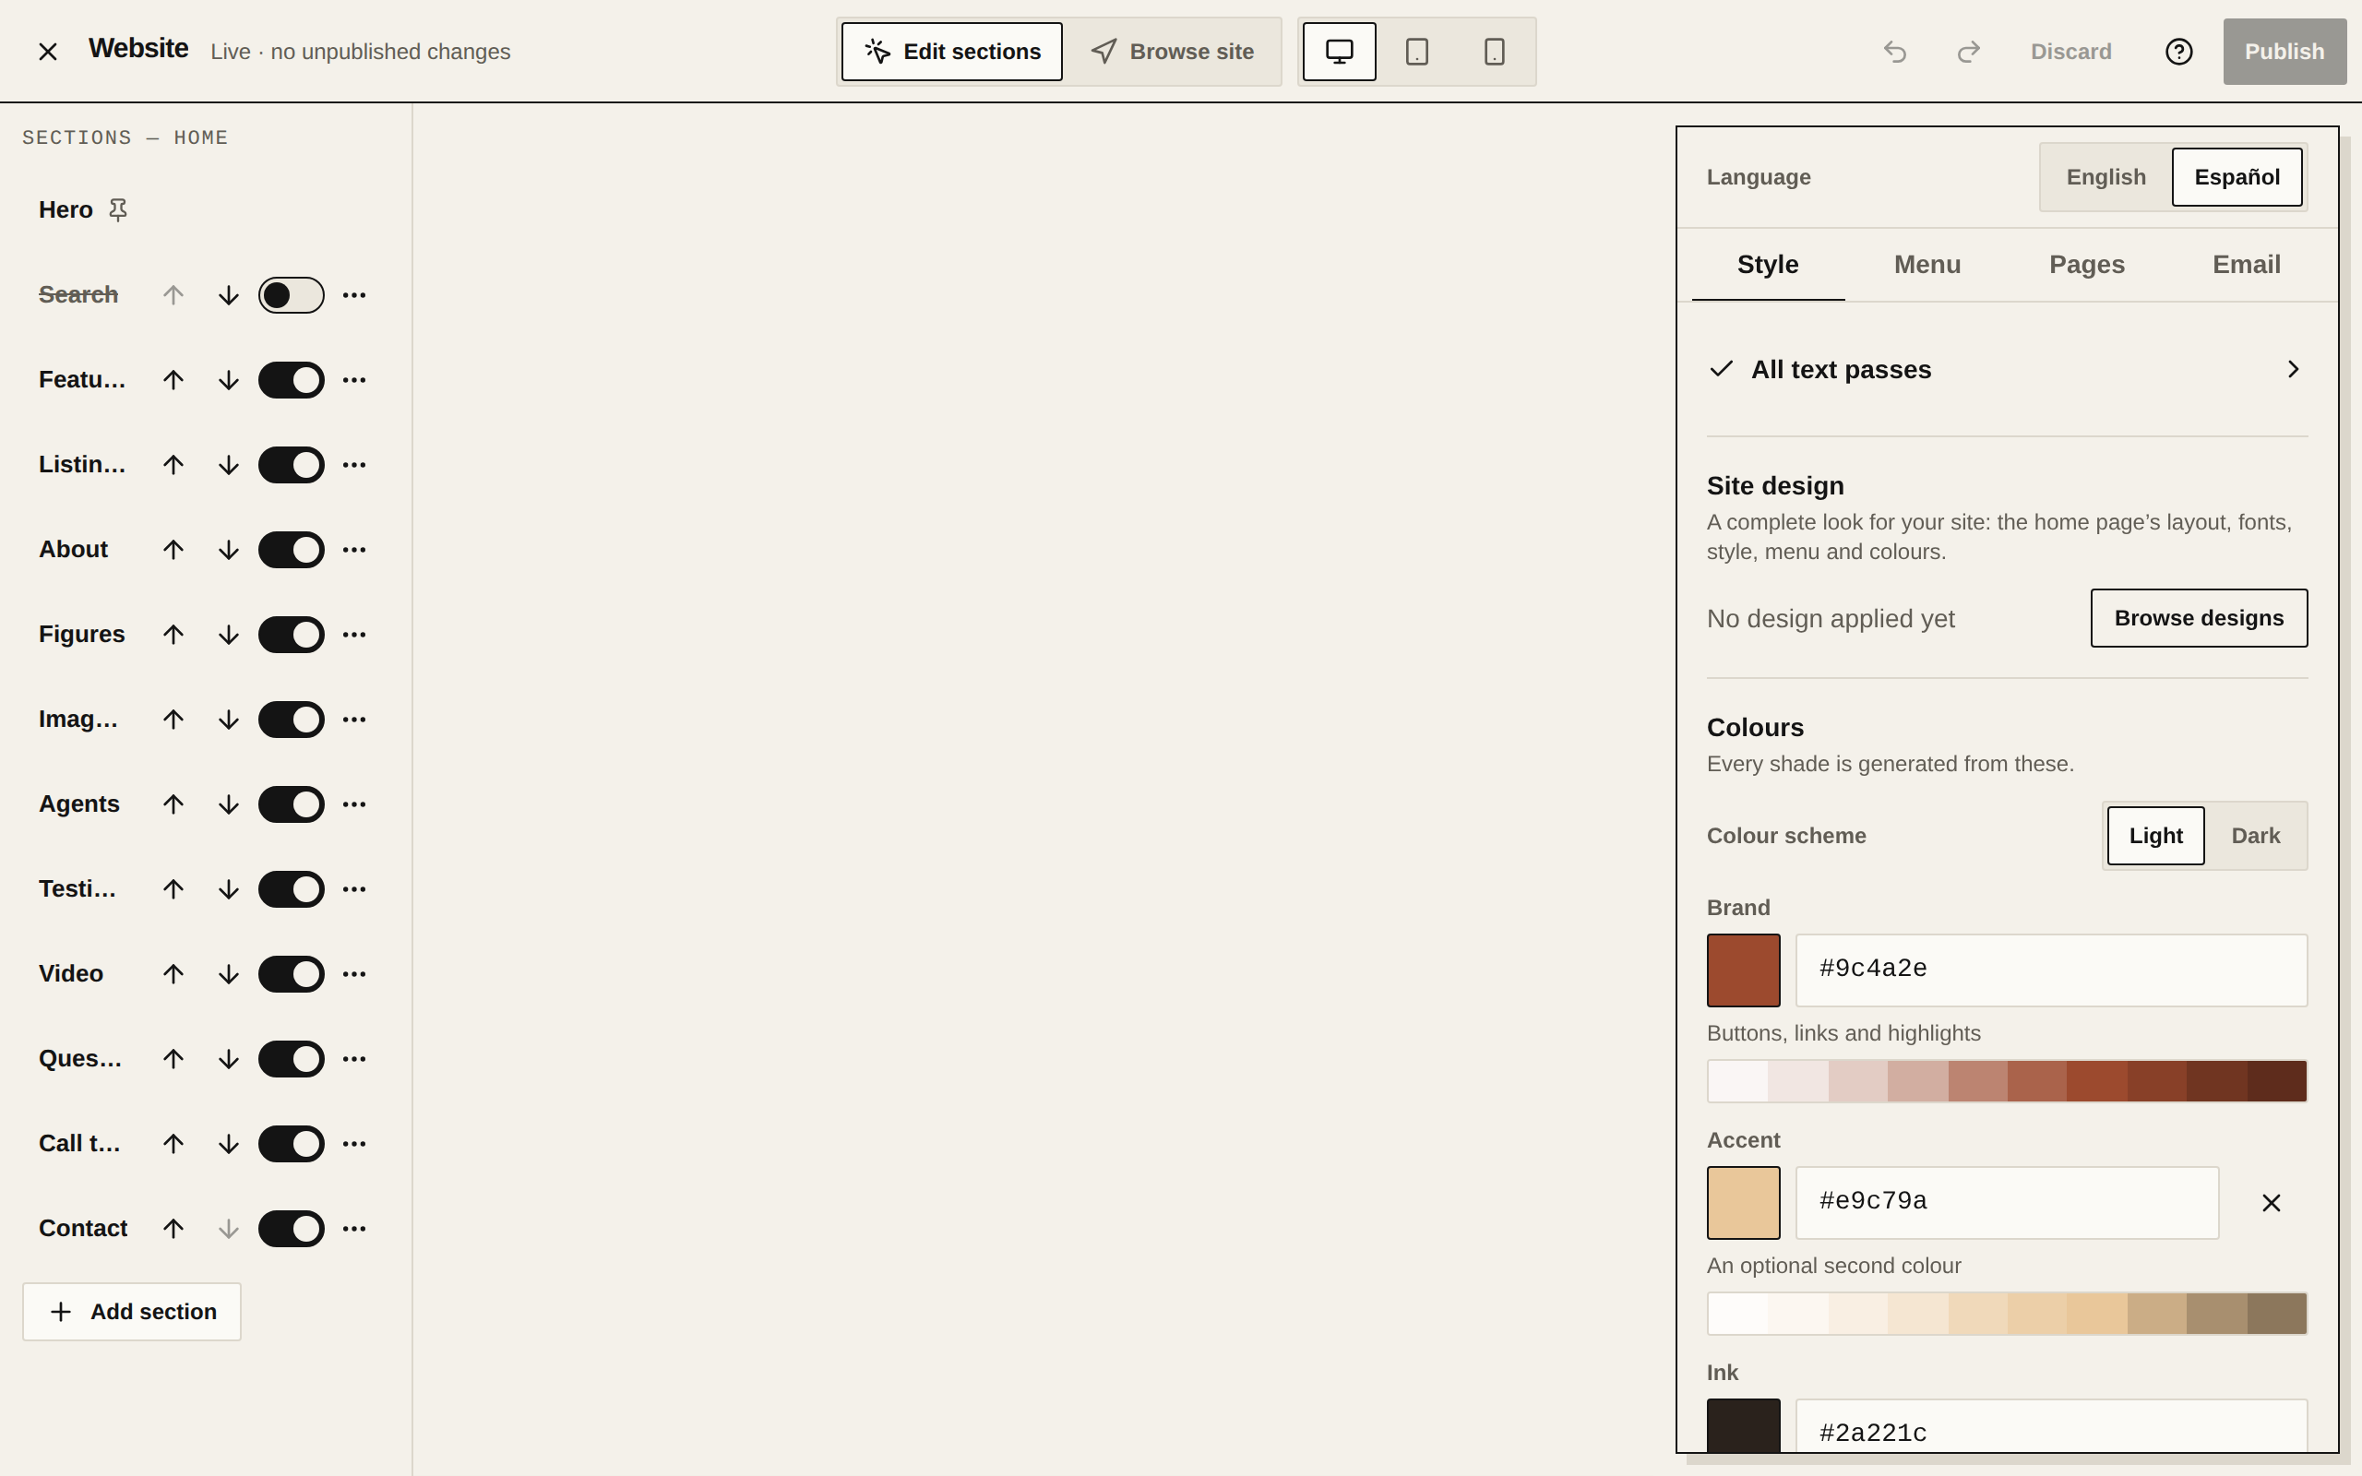Open the Pages tab
Image resolution: width=2362 pixels, height=1476 pixels.
click(2087, 265)
